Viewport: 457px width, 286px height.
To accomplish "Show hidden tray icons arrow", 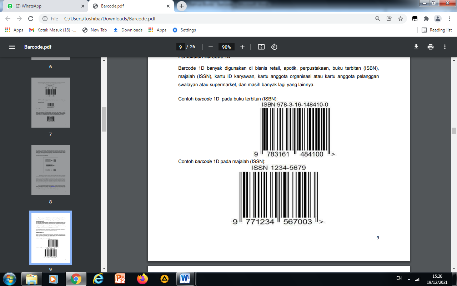I will [x=408, y=278].
